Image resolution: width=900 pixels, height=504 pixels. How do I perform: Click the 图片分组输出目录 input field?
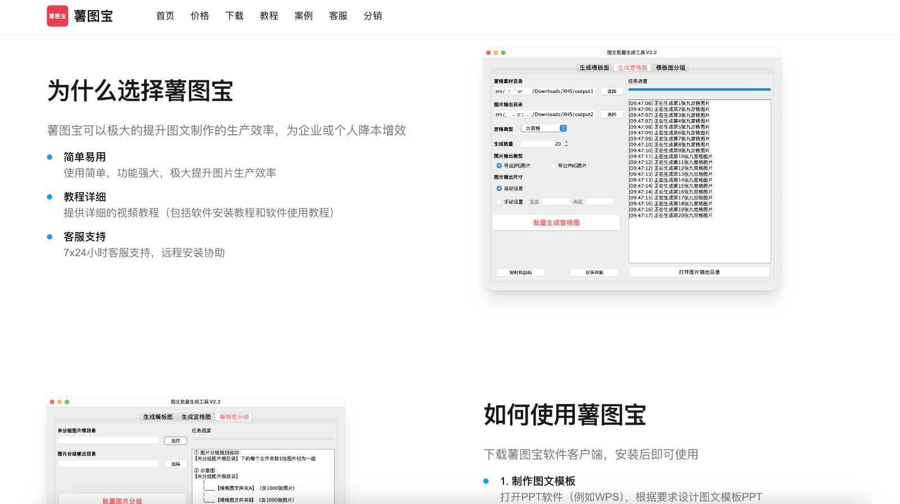pos(109,464)
